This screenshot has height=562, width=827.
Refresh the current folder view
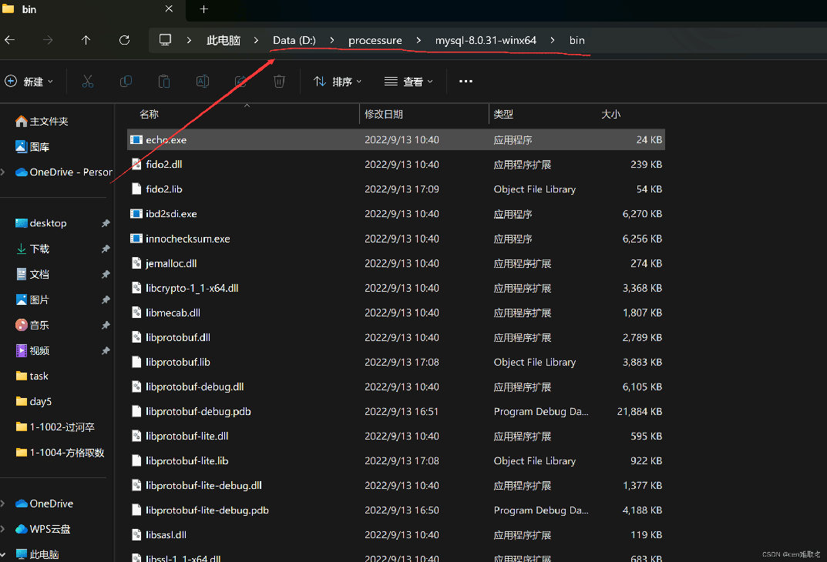(124, 40)
